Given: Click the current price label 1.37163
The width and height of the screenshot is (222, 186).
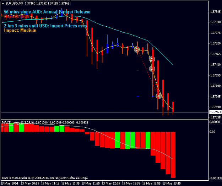Looking at the screenshot, I should pos(215,112).
